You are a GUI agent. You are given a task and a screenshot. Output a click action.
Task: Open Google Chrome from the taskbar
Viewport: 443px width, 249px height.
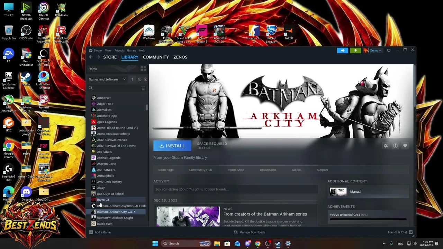tap(257, 243)
